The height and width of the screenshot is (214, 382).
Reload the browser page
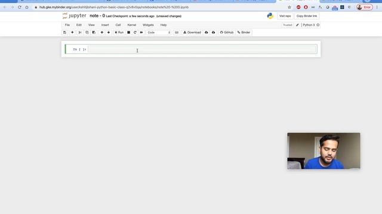click(20, 7)
